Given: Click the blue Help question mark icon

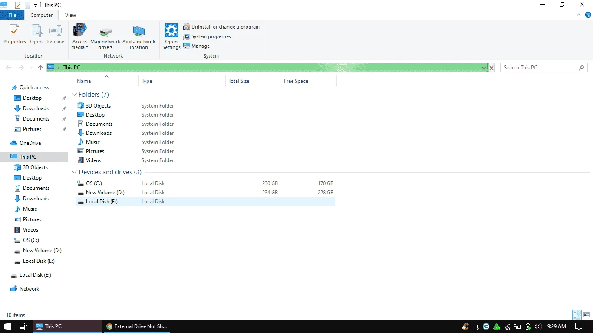Looking at the screenshot, I should coord(588,15).
